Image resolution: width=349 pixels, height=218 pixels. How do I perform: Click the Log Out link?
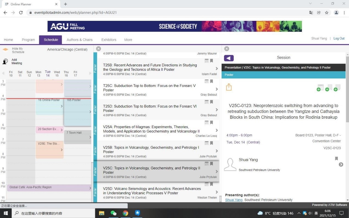[339, 38]
